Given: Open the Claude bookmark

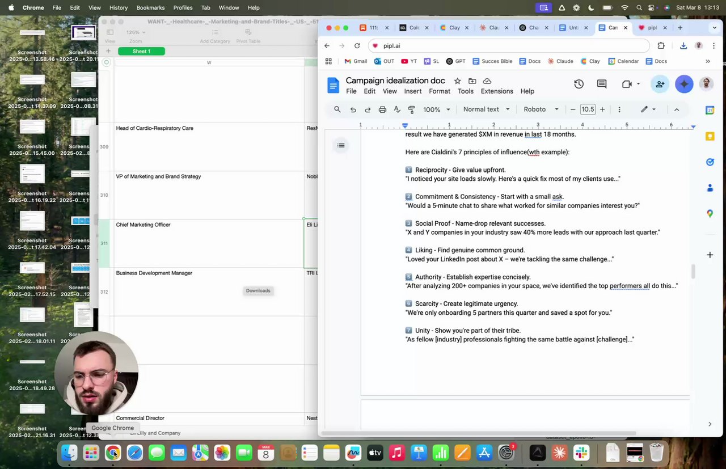Looking at the screenshot, I should coord(560,61).
